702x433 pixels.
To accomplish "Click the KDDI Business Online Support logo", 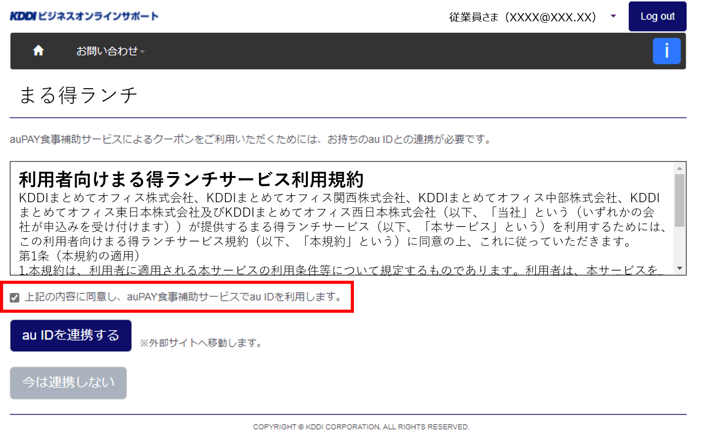I will pyautogui.click(x=84, y=16).
